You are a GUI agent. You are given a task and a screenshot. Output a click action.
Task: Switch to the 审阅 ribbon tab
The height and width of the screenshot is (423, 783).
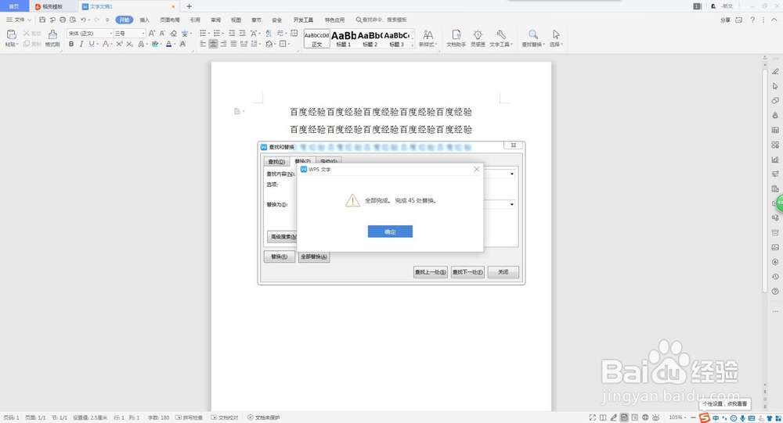(216, 20)
